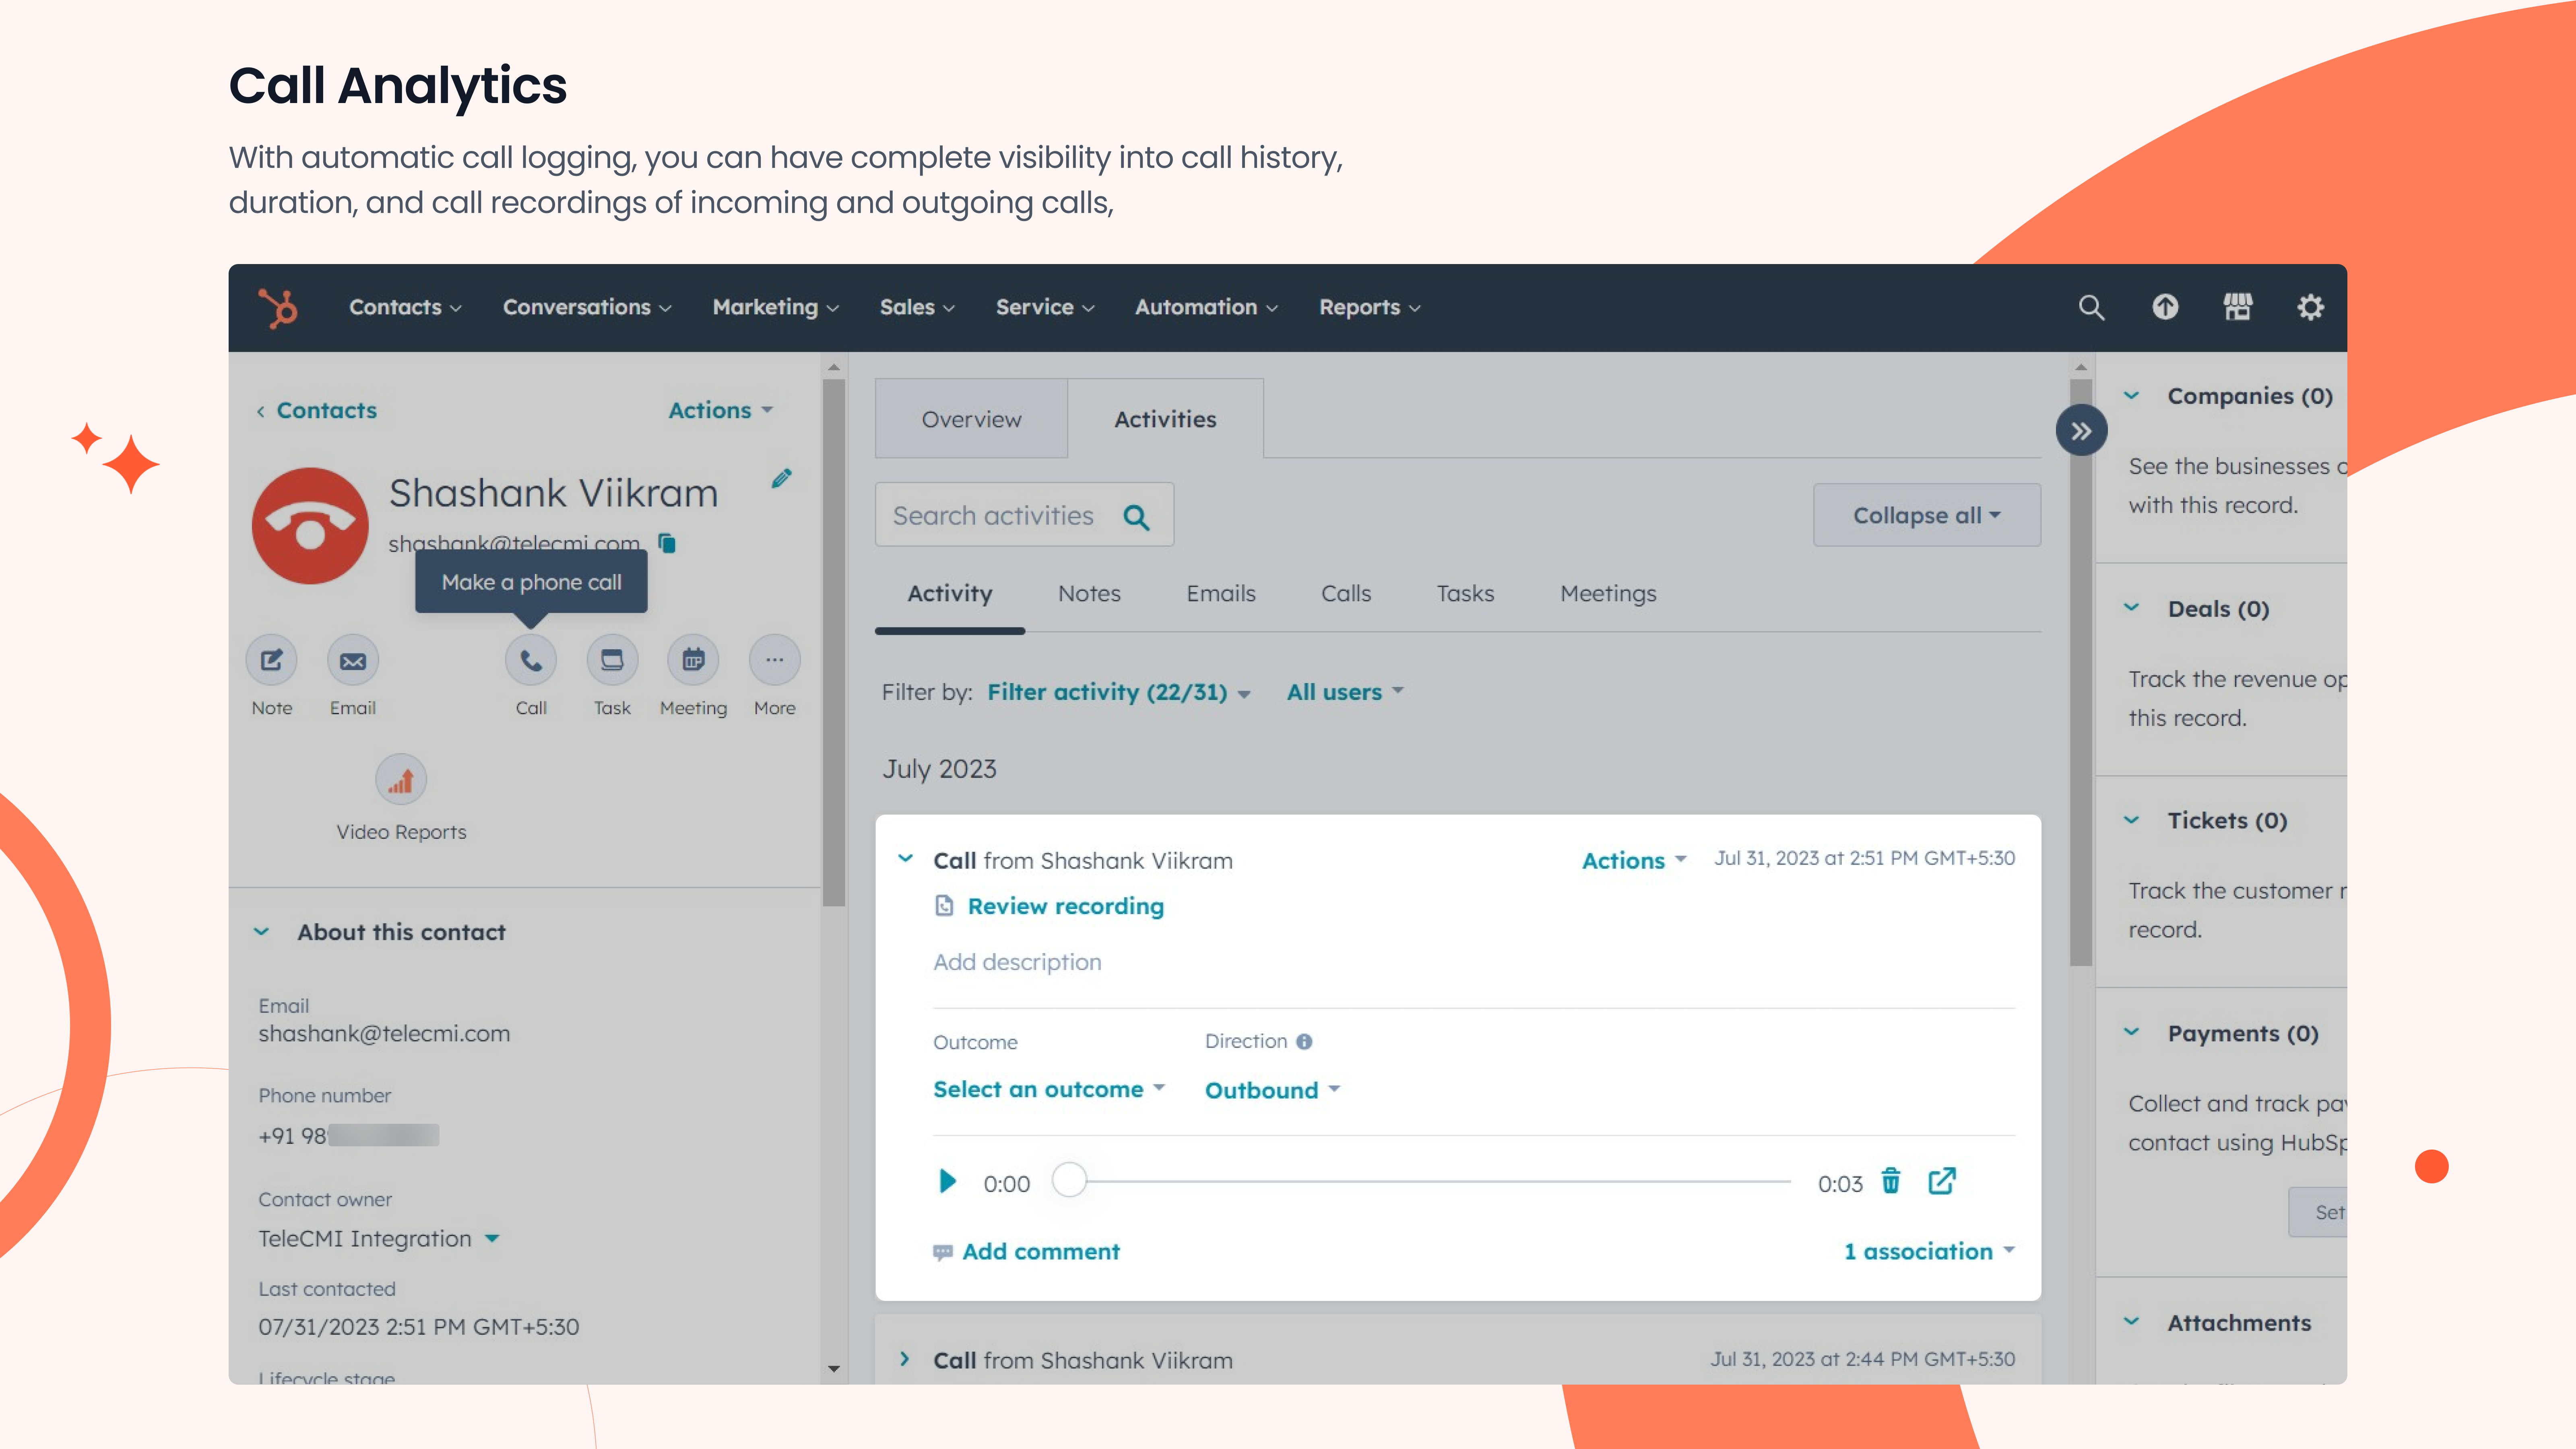Open the Meeting calendar icon

(693, 661)
